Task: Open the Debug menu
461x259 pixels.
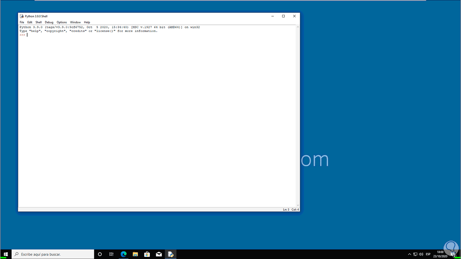Action: [49, 22]
